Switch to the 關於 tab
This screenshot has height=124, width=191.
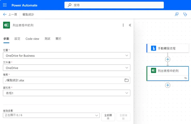(x=58, y=39)
